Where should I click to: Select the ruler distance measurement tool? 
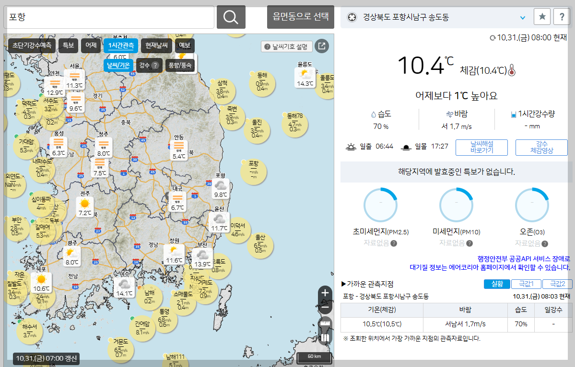(325, 324)
